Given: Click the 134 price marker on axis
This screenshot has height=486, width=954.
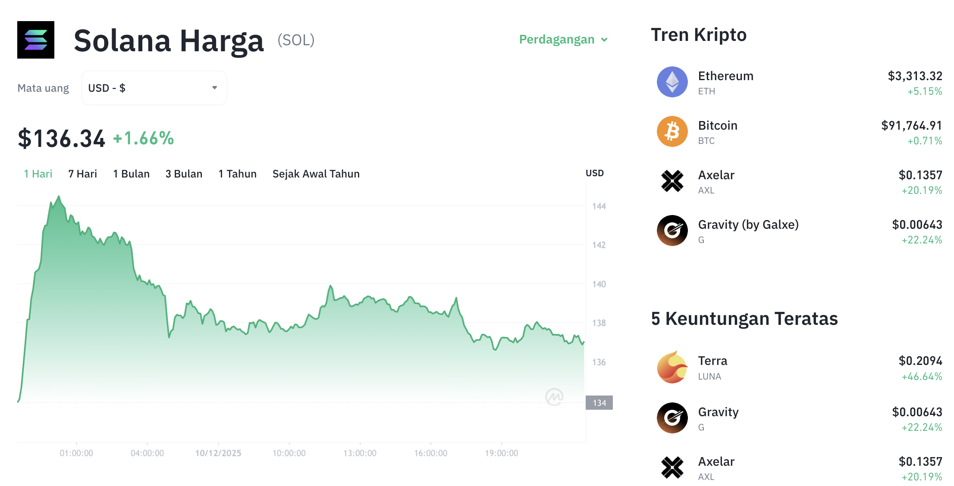Looking at the screenshot, I should coord(599,403).
